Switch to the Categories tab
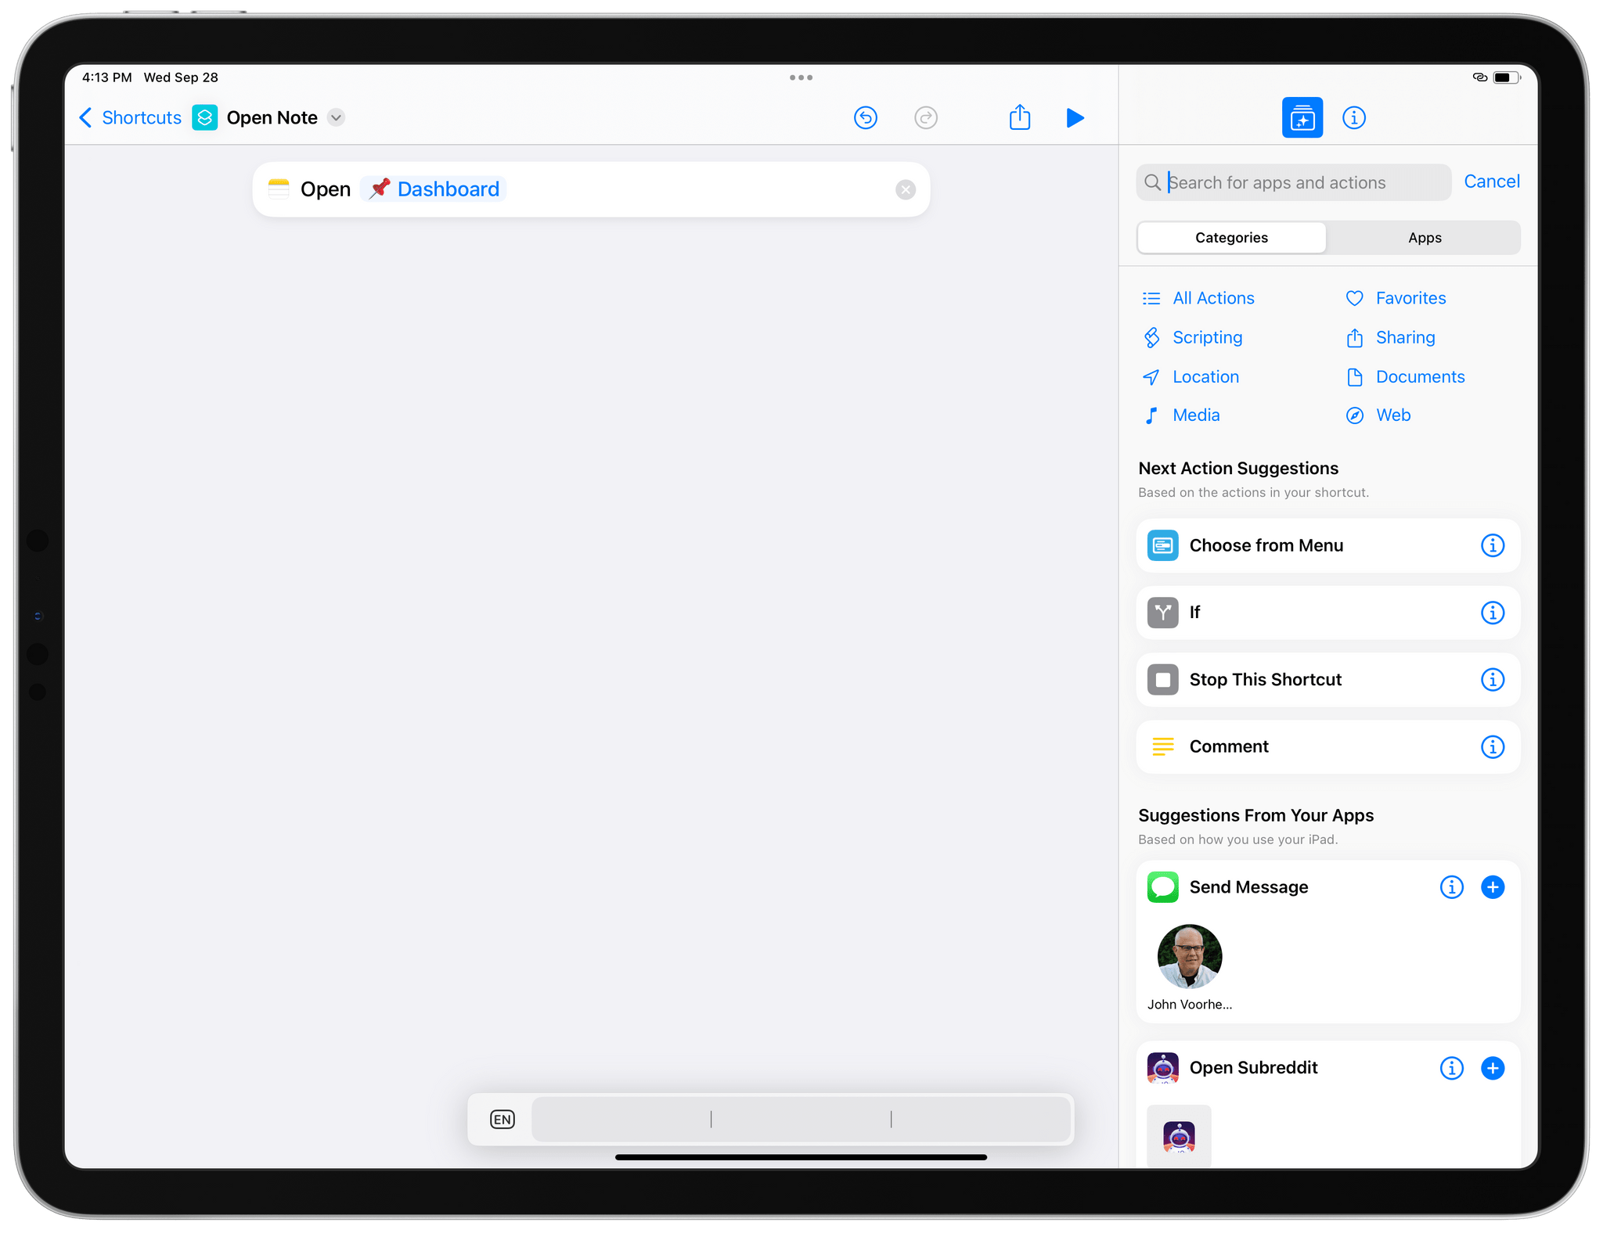1603x1233 pixels. click(1232, 237)
